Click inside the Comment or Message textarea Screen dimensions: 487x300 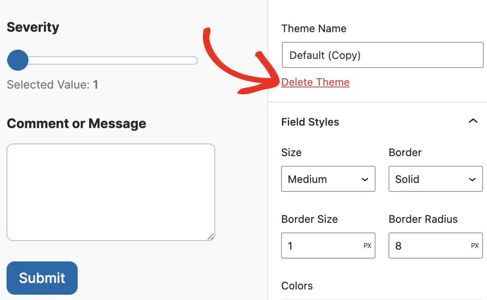(111, 192)
